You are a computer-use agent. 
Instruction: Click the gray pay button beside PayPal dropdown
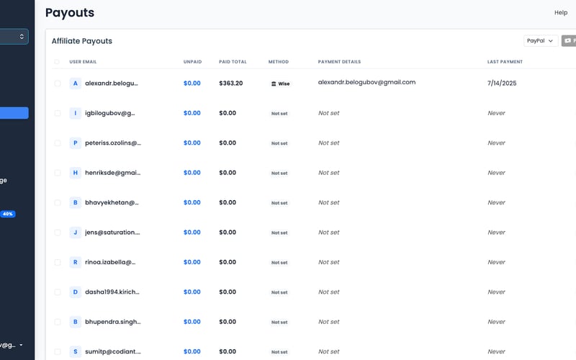(569, 41)
